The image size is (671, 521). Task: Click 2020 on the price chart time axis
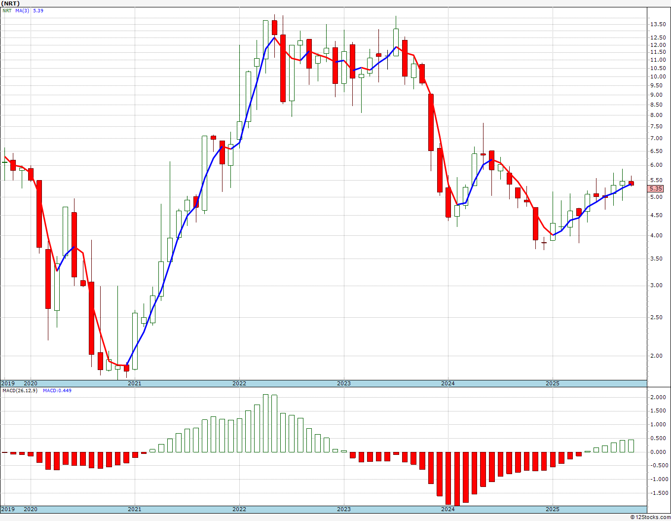[x=31, y=383]
